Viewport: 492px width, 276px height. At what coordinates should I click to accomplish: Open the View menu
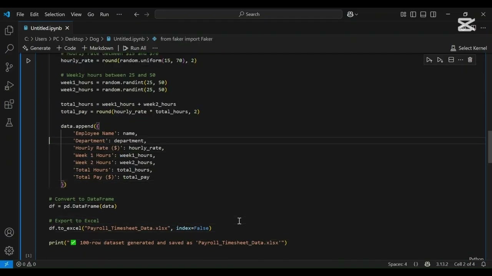click(76, 14)
